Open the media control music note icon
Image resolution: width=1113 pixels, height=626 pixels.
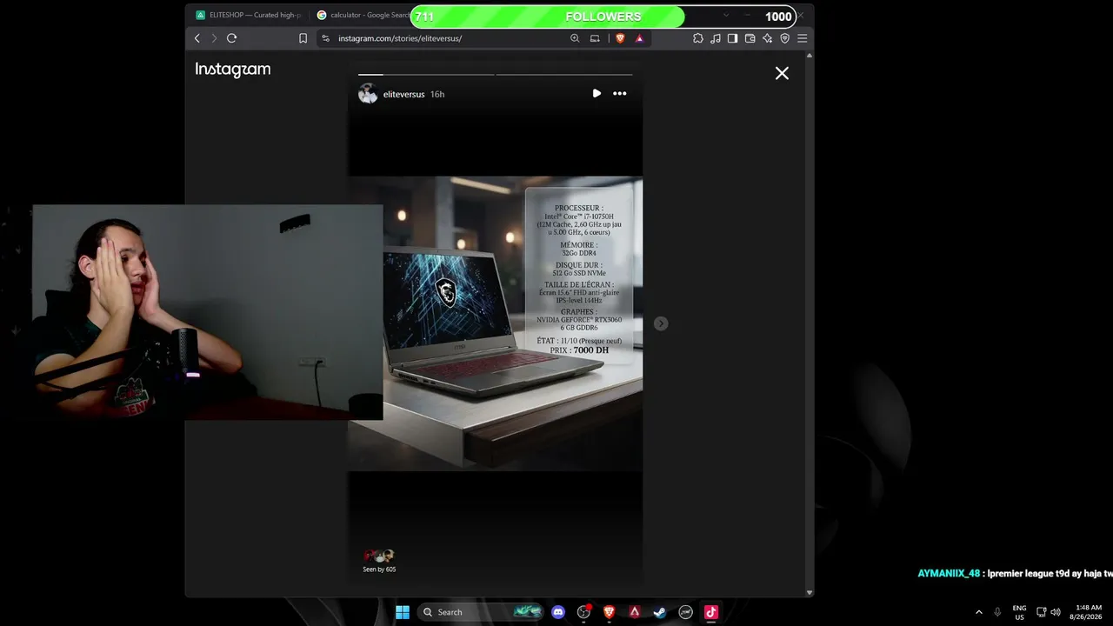pos(716,38)
